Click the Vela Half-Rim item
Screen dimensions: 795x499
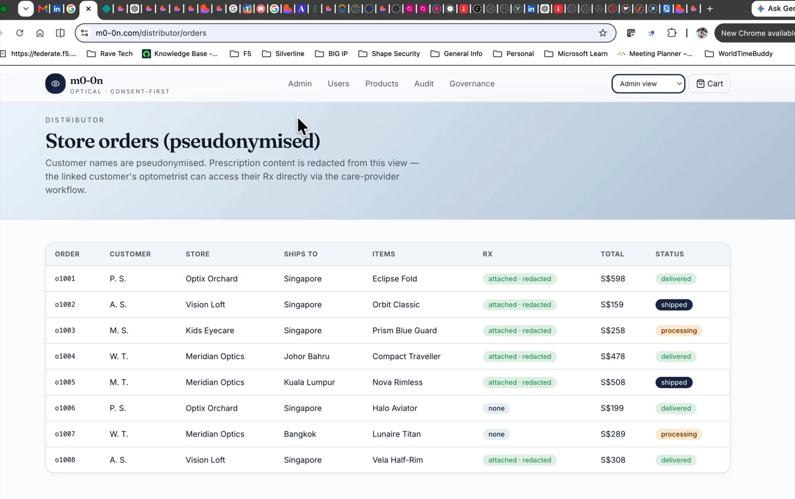tap(397, 460)
